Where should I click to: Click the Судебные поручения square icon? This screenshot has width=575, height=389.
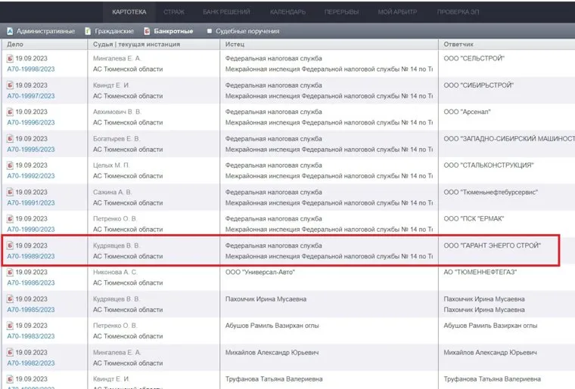[x=210, y=31]
